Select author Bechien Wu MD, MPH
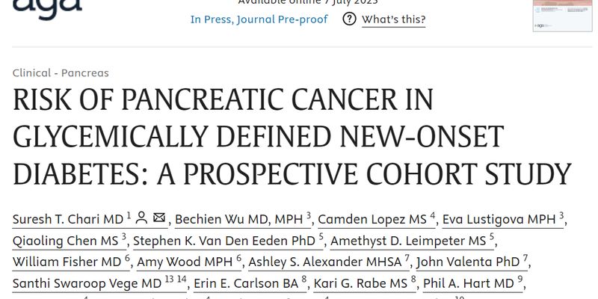 (239, 219)
